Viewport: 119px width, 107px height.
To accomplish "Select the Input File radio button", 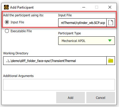I will (7, 22).
